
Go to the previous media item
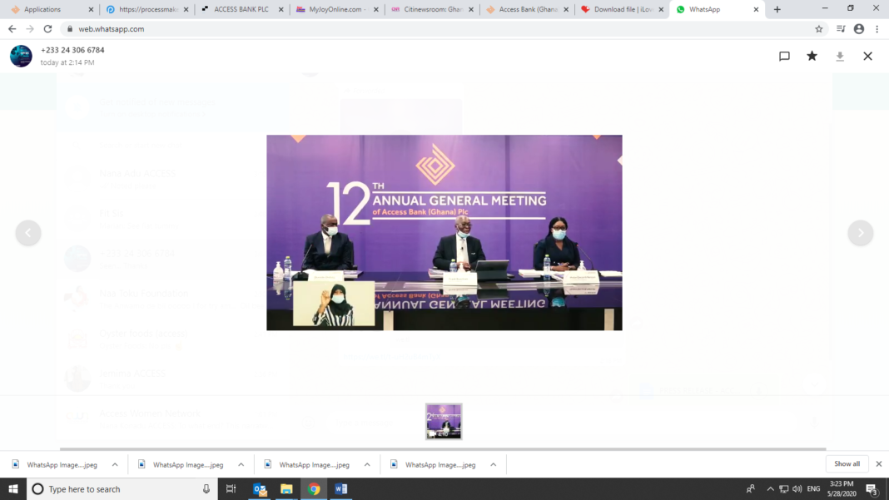28,233
